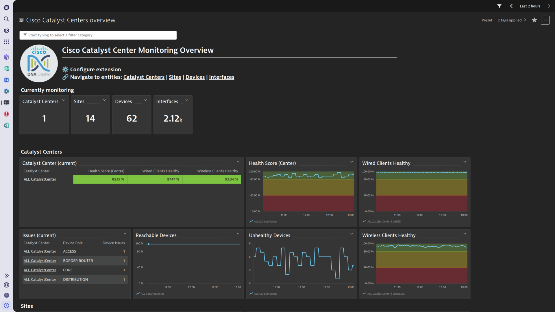
Task: Expand the sidebar with double chevron icon
Action: (x=6, y=276)
